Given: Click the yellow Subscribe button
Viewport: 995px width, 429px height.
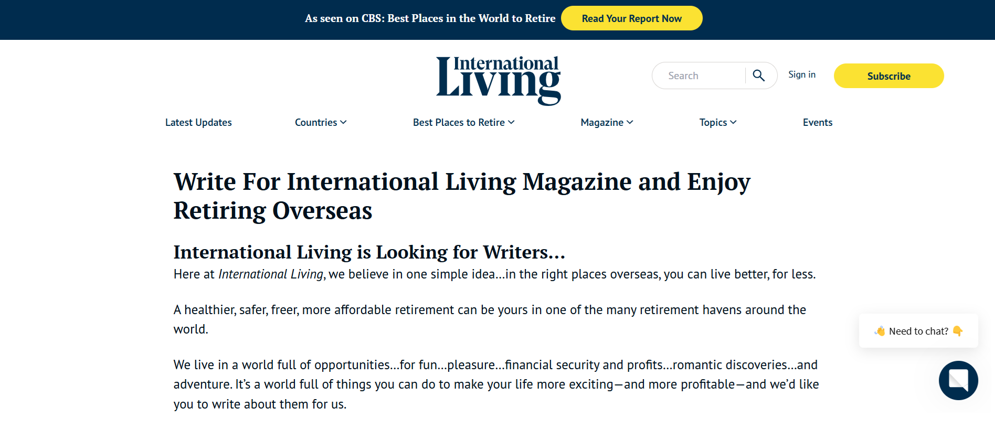Looking at the screenshot, I should [888, 76].
